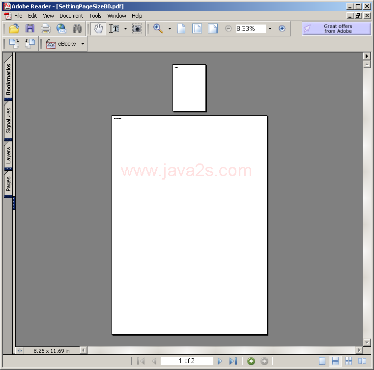The image size is (374, 370).
Task: Open the Help menu
Action: [137, 16]
